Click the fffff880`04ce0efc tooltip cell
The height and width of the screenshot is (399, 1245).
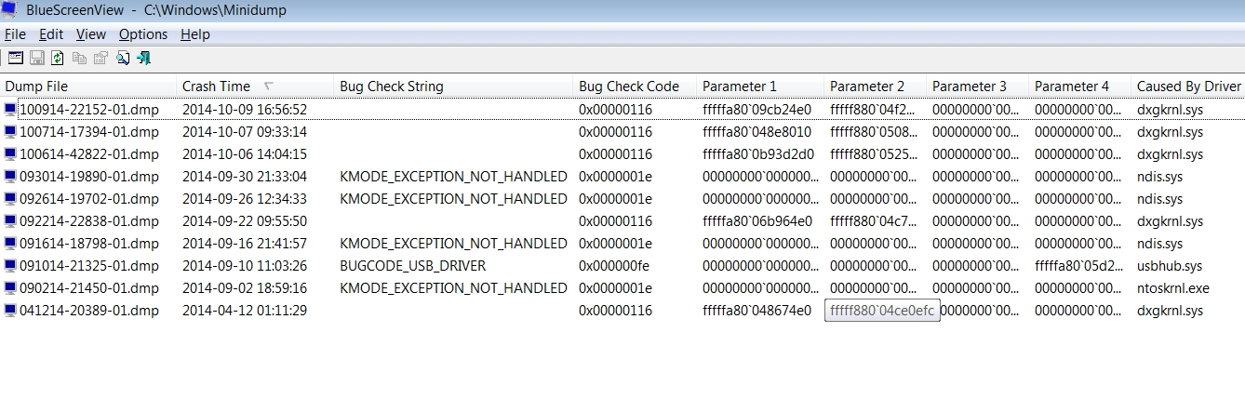pos(882,311)
